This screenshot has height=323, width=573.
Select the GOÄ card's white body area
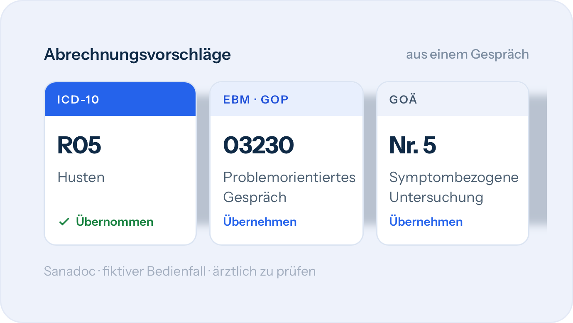coord(453,180)
